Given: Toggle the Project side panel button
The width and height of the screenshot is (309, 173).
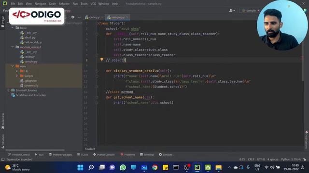Looking at the screenshot, I should coord(3,22).
